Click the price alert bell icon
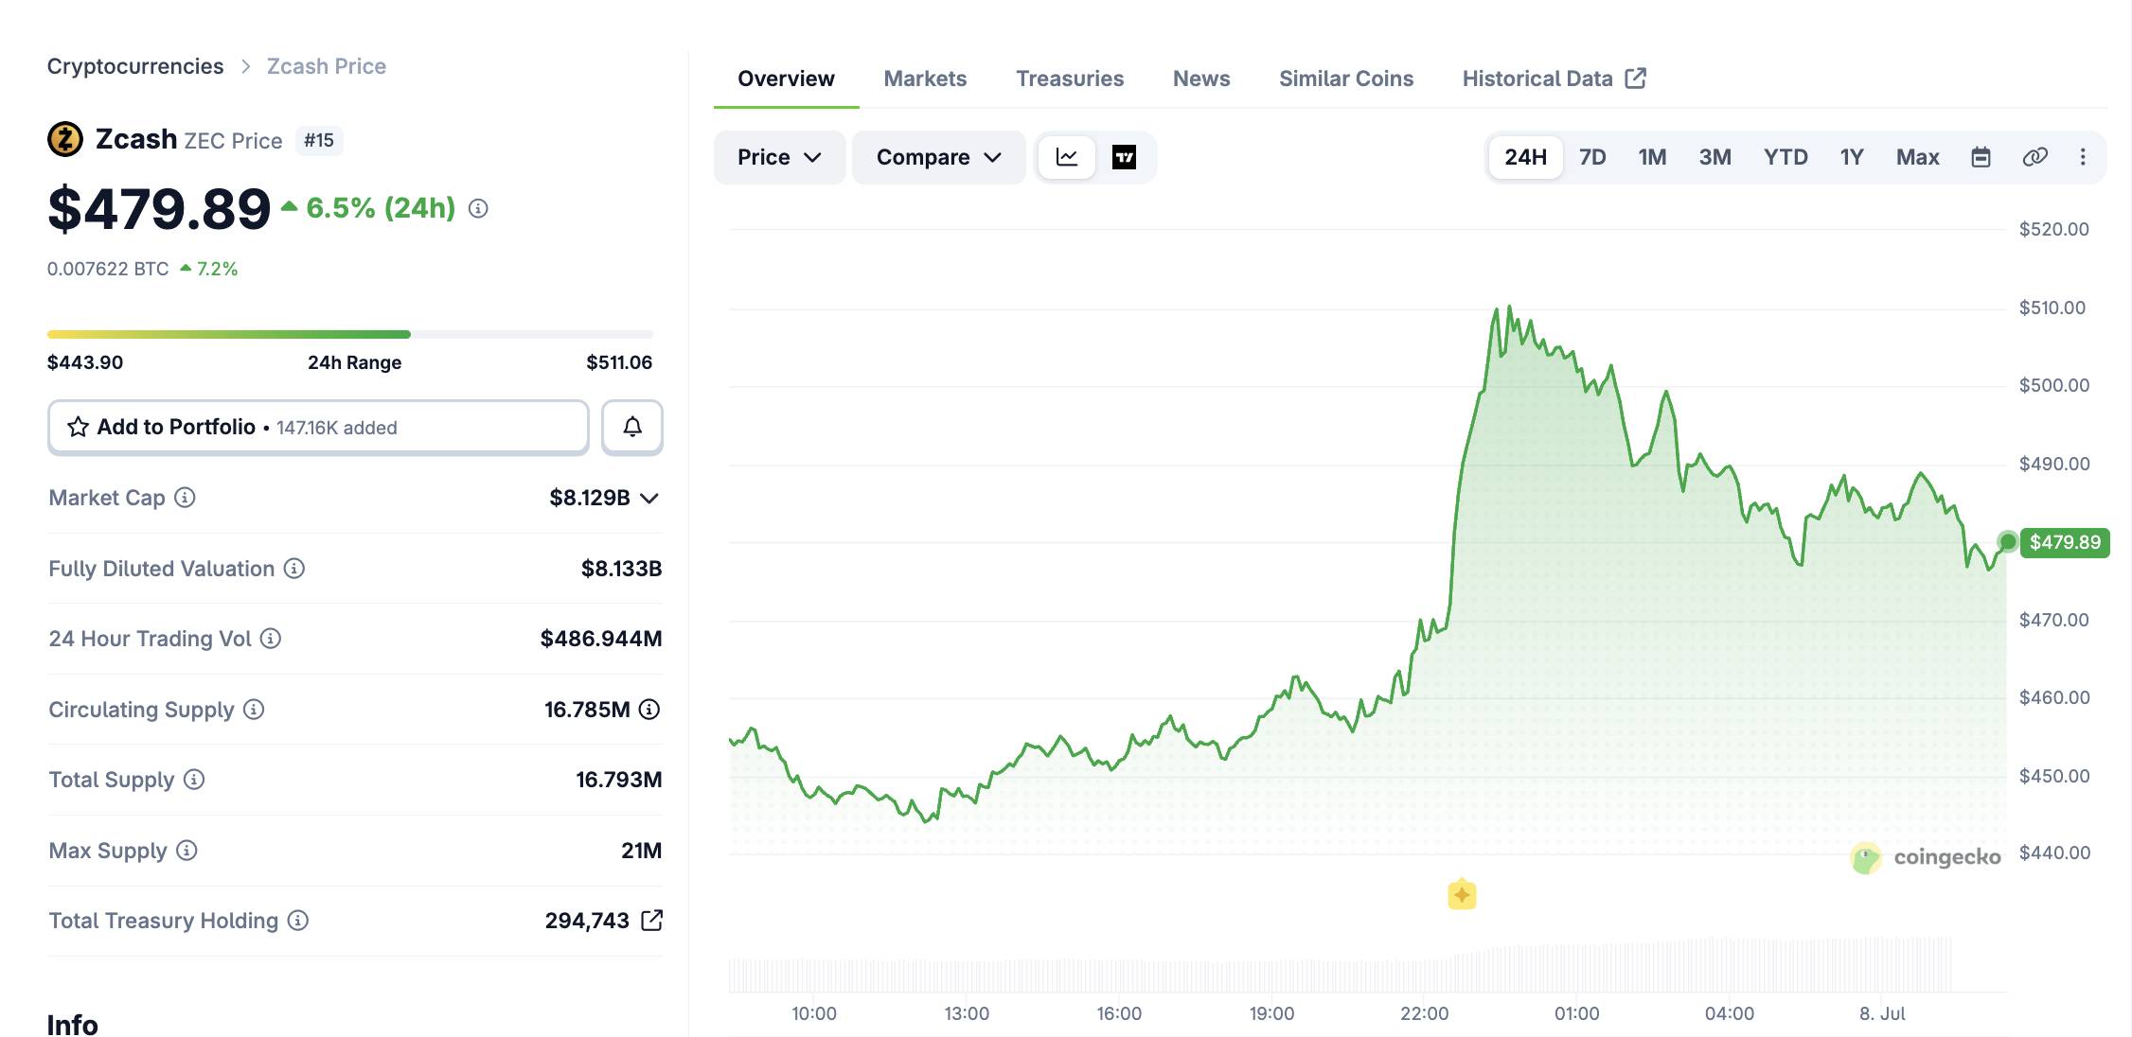This screenshot has height=1037, width=2132. pyautogui.click(x=632, y=427)
